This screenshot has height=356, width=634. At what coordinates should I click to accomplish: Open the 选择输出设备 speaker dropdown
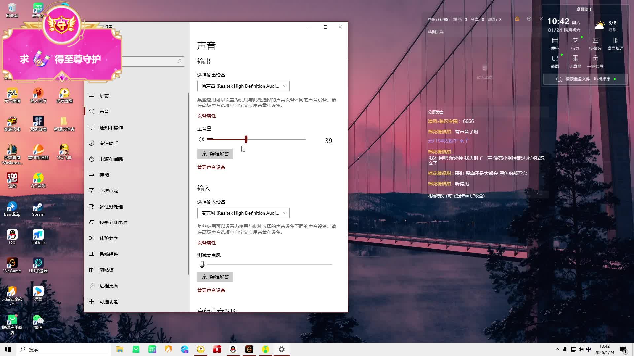click(243, 86)
